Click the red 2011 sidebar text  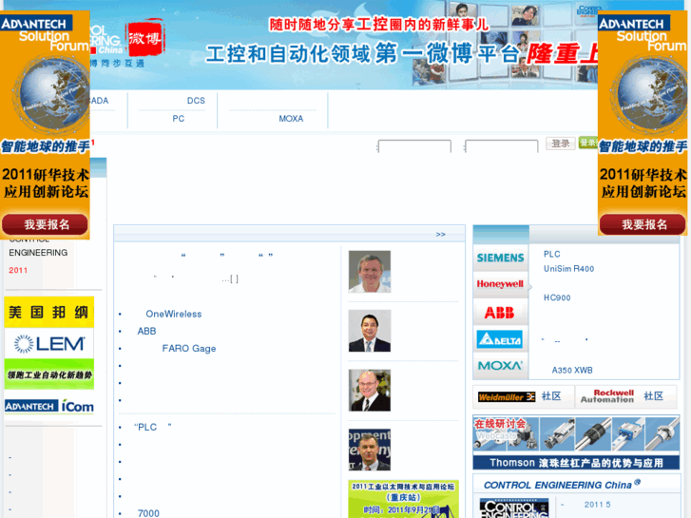point(18,270)
